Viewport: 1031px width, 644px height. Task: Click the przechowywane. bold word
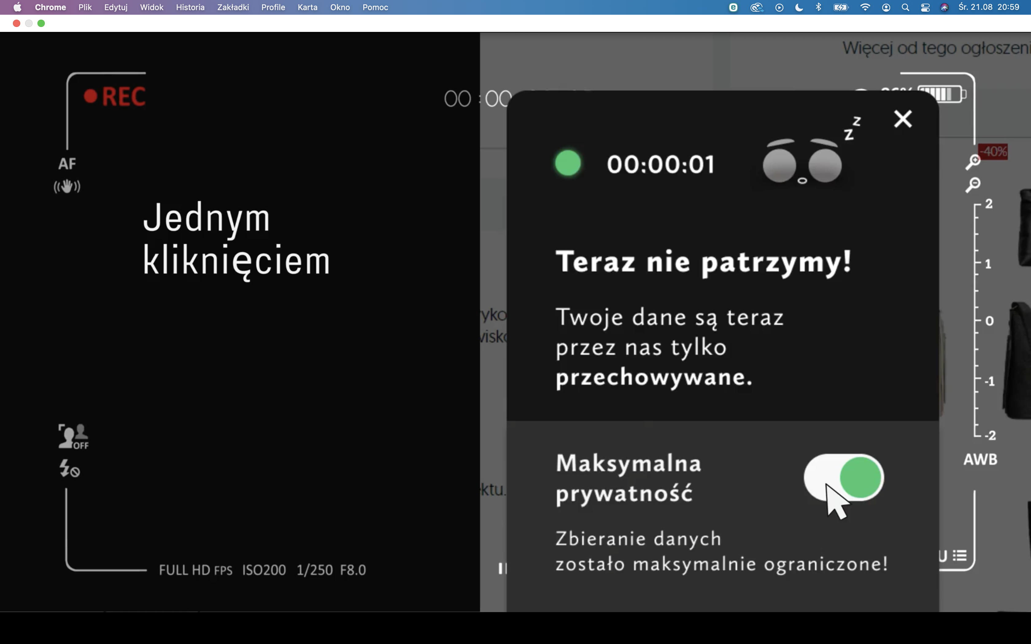point(655,378)
